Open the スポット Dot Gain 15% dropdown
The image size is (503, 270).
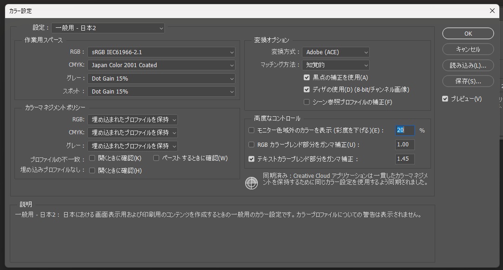tap(161, 92)
